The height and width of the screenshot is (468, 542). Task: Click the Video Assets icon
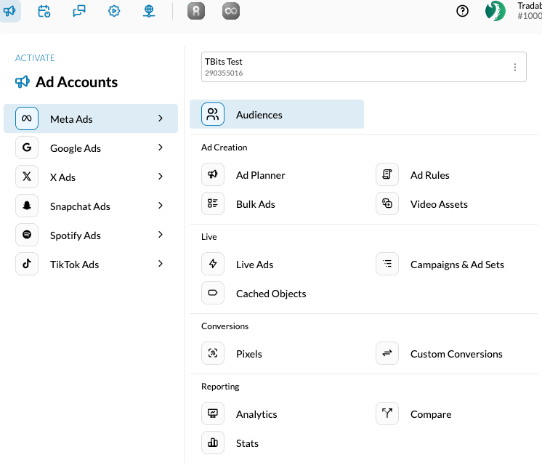pyautogui.click(x=387, y=204)
